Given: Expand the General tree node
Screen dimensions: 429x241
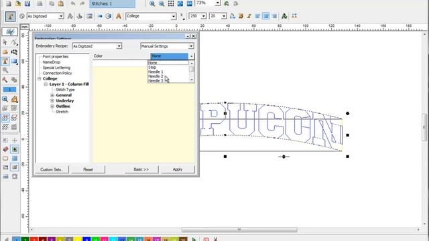Looking at the screenshot, I should (x=52, y=95).
